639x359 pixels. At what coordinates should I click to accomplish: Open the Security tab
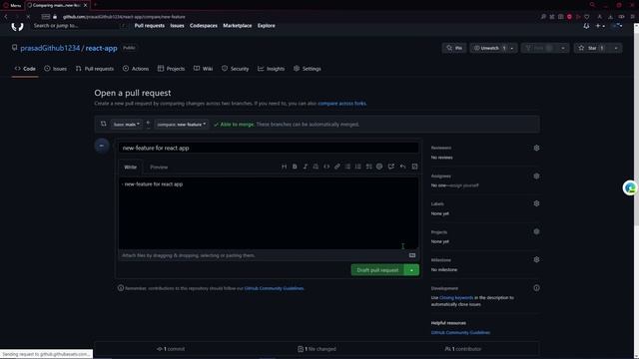coord(236,69)
